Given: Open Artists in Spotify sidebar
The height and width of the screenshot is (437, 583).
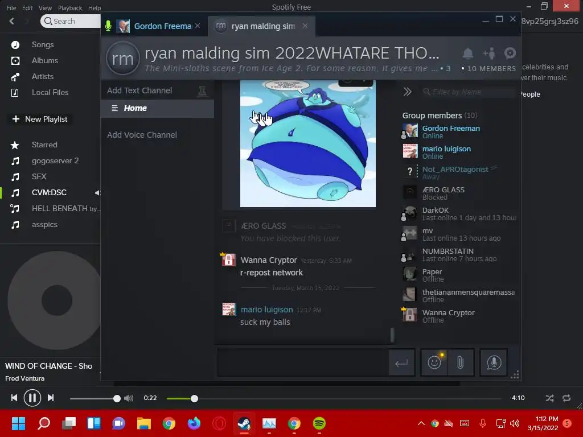Looking at the screenshot, I should 42,77.
